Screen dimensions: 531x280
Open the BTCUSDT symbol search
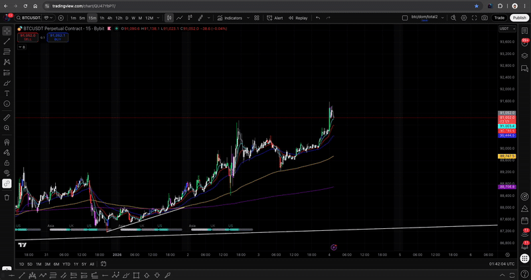(x=29, y=18)
